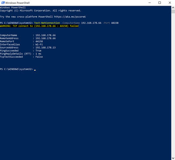Click the PowerShell icon in title bar
Viewport: 175px width, 160px height.
[x=3, y=3]
